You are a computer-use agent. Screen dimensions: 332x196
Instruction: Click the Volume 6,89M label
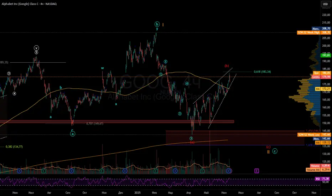pyautogui.click(x=320, y=166)
